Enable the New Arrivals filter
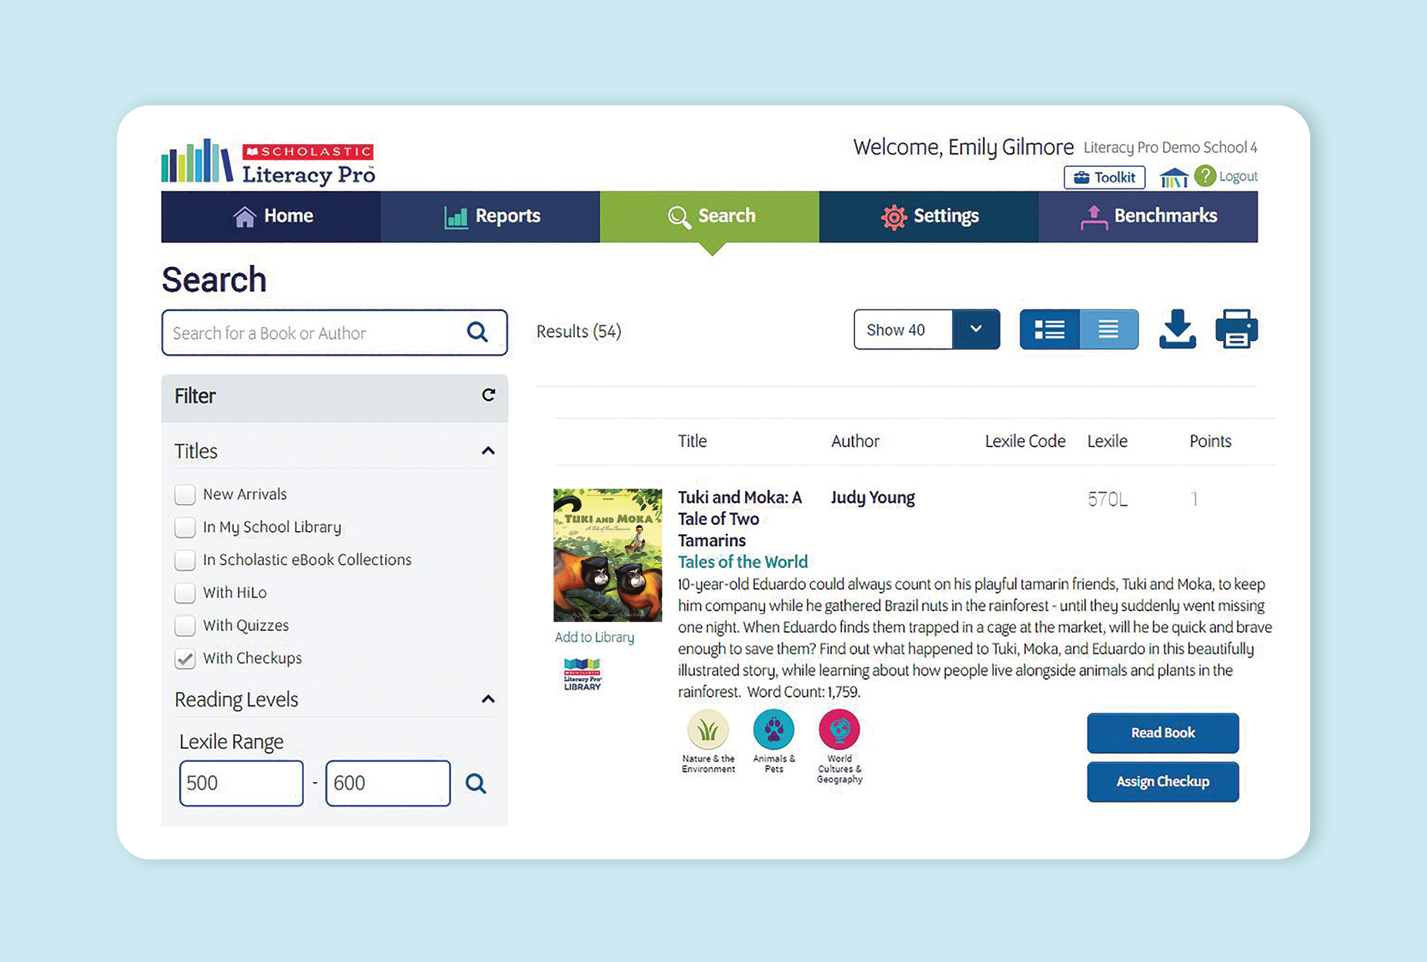Viewport: 1427px width, 962px height. click(185, 494)
